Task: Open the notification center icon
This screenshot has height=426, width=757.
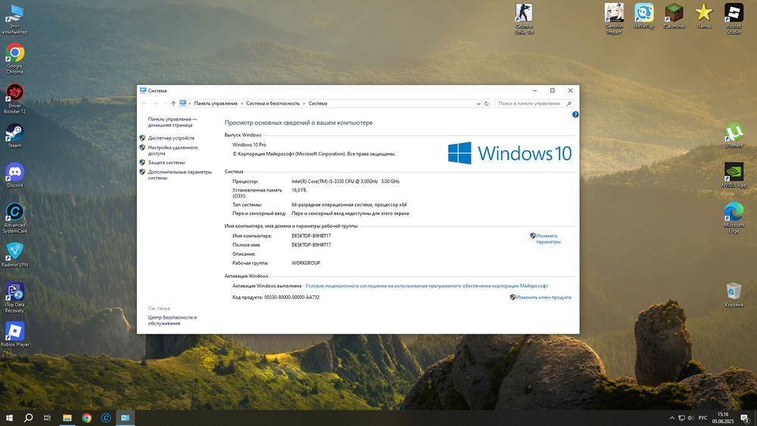Action: pyautogui.click(x=745, y=418)
